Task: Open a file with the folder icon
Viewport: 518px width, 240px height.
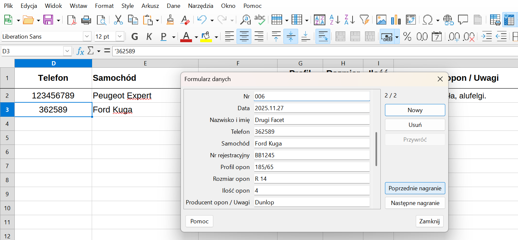Action: click(x=28, y=20)
